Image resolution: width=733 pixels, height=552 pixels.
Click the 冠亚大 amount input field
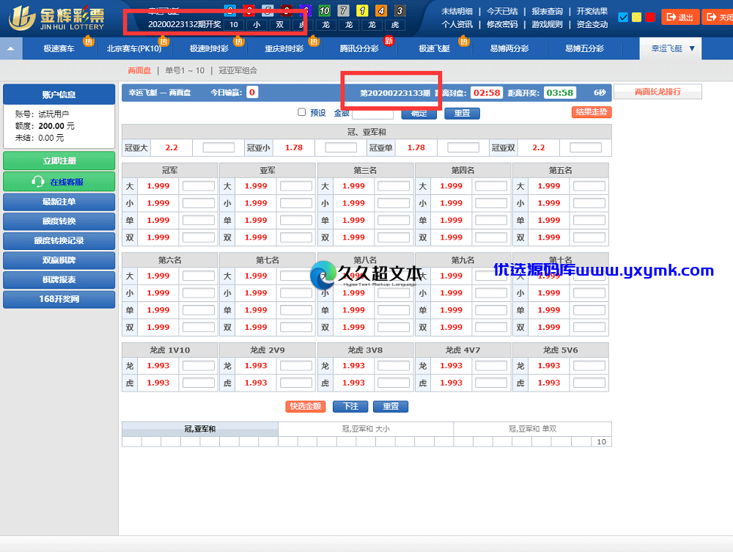218,147
